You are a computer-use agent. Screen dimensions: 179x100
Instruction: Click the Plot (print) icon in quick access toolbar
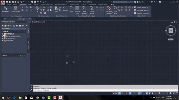(32, 2)
